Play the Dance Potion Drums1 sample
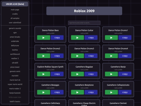Screen dimensions: 141x106 tap(111, 38)
